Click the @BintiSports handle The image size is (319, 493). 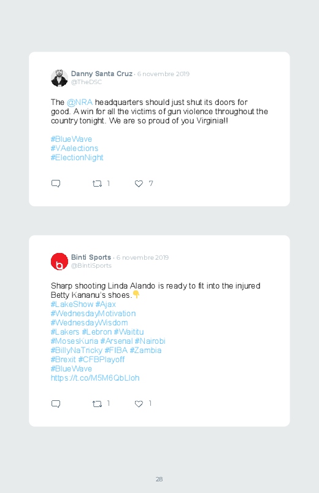point(91,266)
